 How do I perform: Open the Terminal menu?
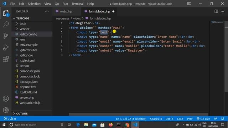pyautogui.click(x=78, y=4)
